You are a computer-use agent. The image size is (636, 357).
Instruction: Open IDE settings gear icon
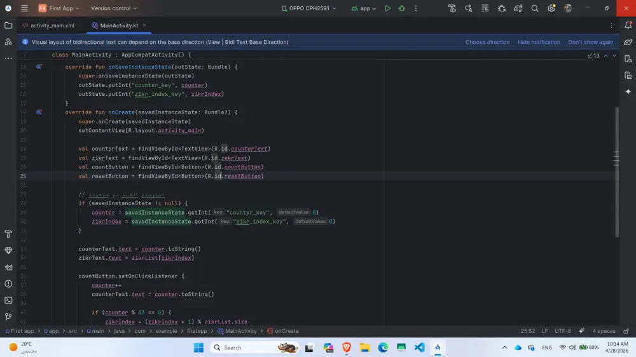click(x=551, y=8)
